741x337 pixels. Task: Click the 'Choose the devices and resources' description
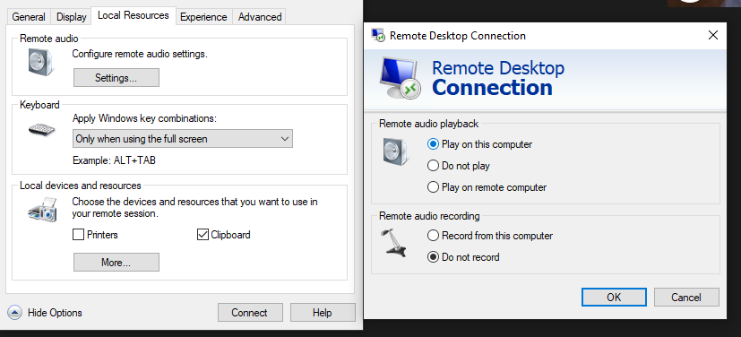(194, 208)
